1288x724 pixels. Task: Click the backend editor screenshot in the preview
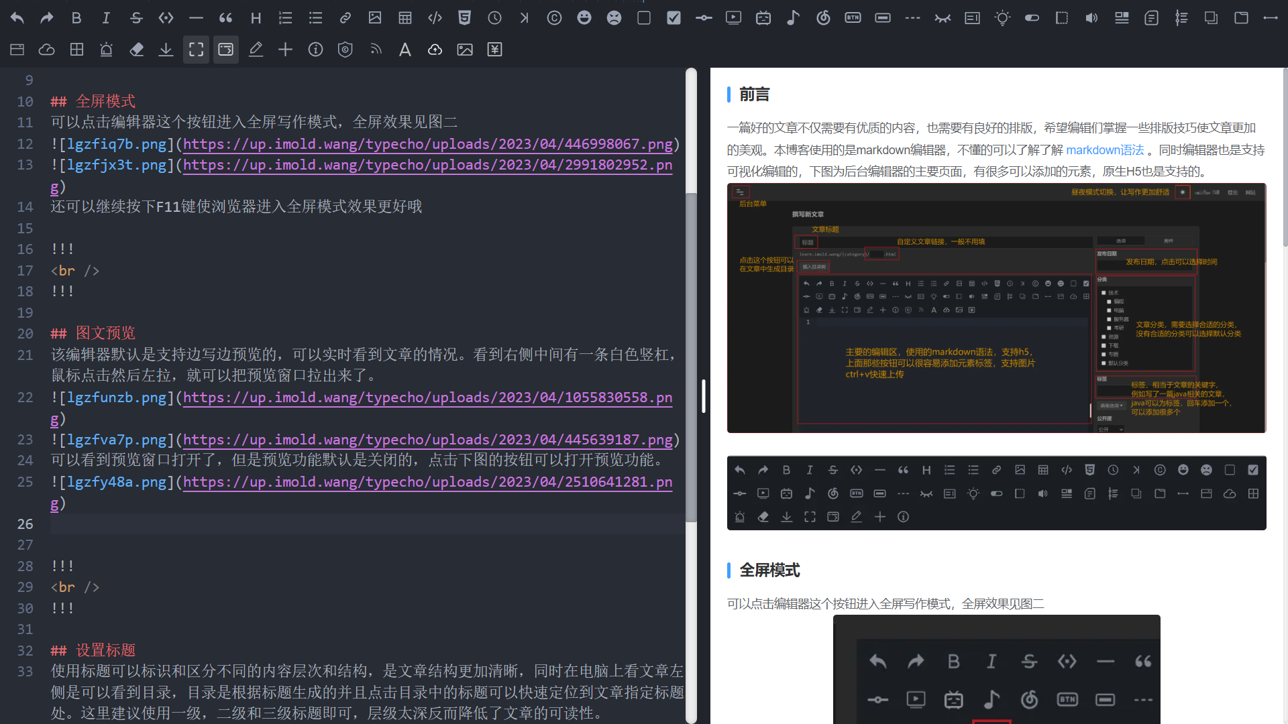(996, 308)
